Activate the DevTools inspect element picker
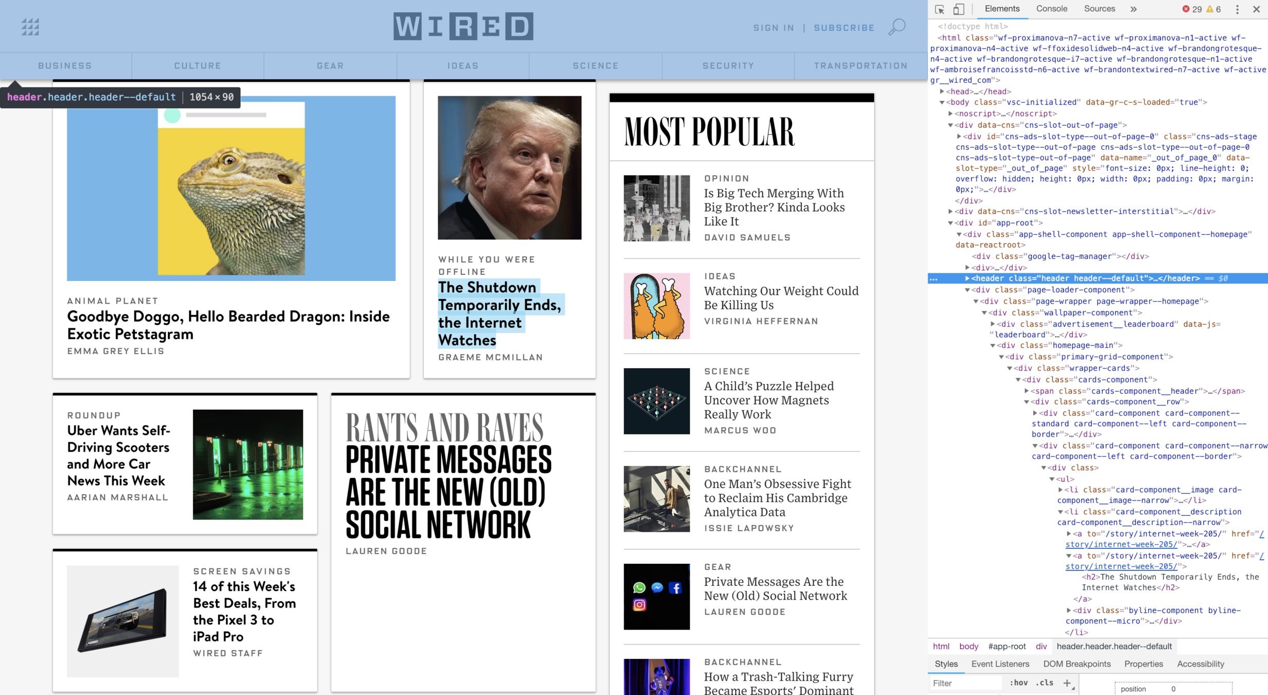The image size is (1268, 695). [x=940, y=9]
